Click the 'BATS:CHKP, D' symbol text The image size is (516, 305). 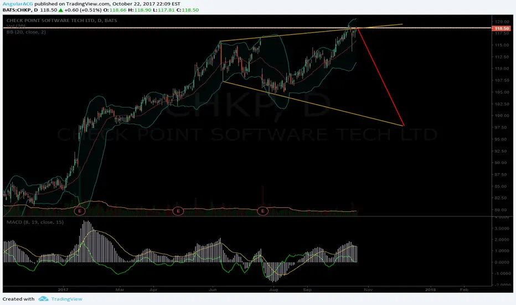[x=20, y=10]
